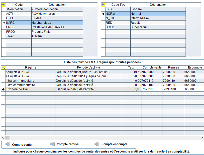Image resolution: width=204 pixels, height=155 pixels.
Task: Click the Code TVA column header
Action: pyautogui.click(x=118, y=5)
